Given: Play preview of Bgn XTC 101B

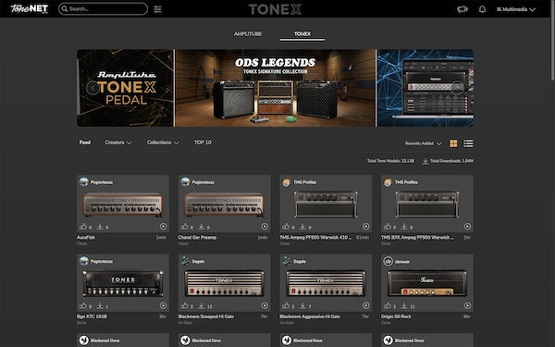Looking at the screenshot, I should (x=163, y=305).
